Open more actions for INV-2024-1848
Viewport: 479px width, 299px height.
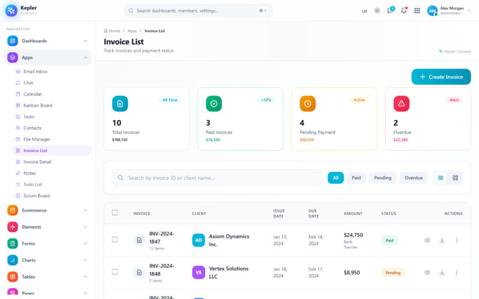point(457,272)
